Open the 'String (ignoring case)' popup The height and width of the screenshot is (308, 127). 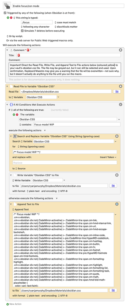[31, 146]
